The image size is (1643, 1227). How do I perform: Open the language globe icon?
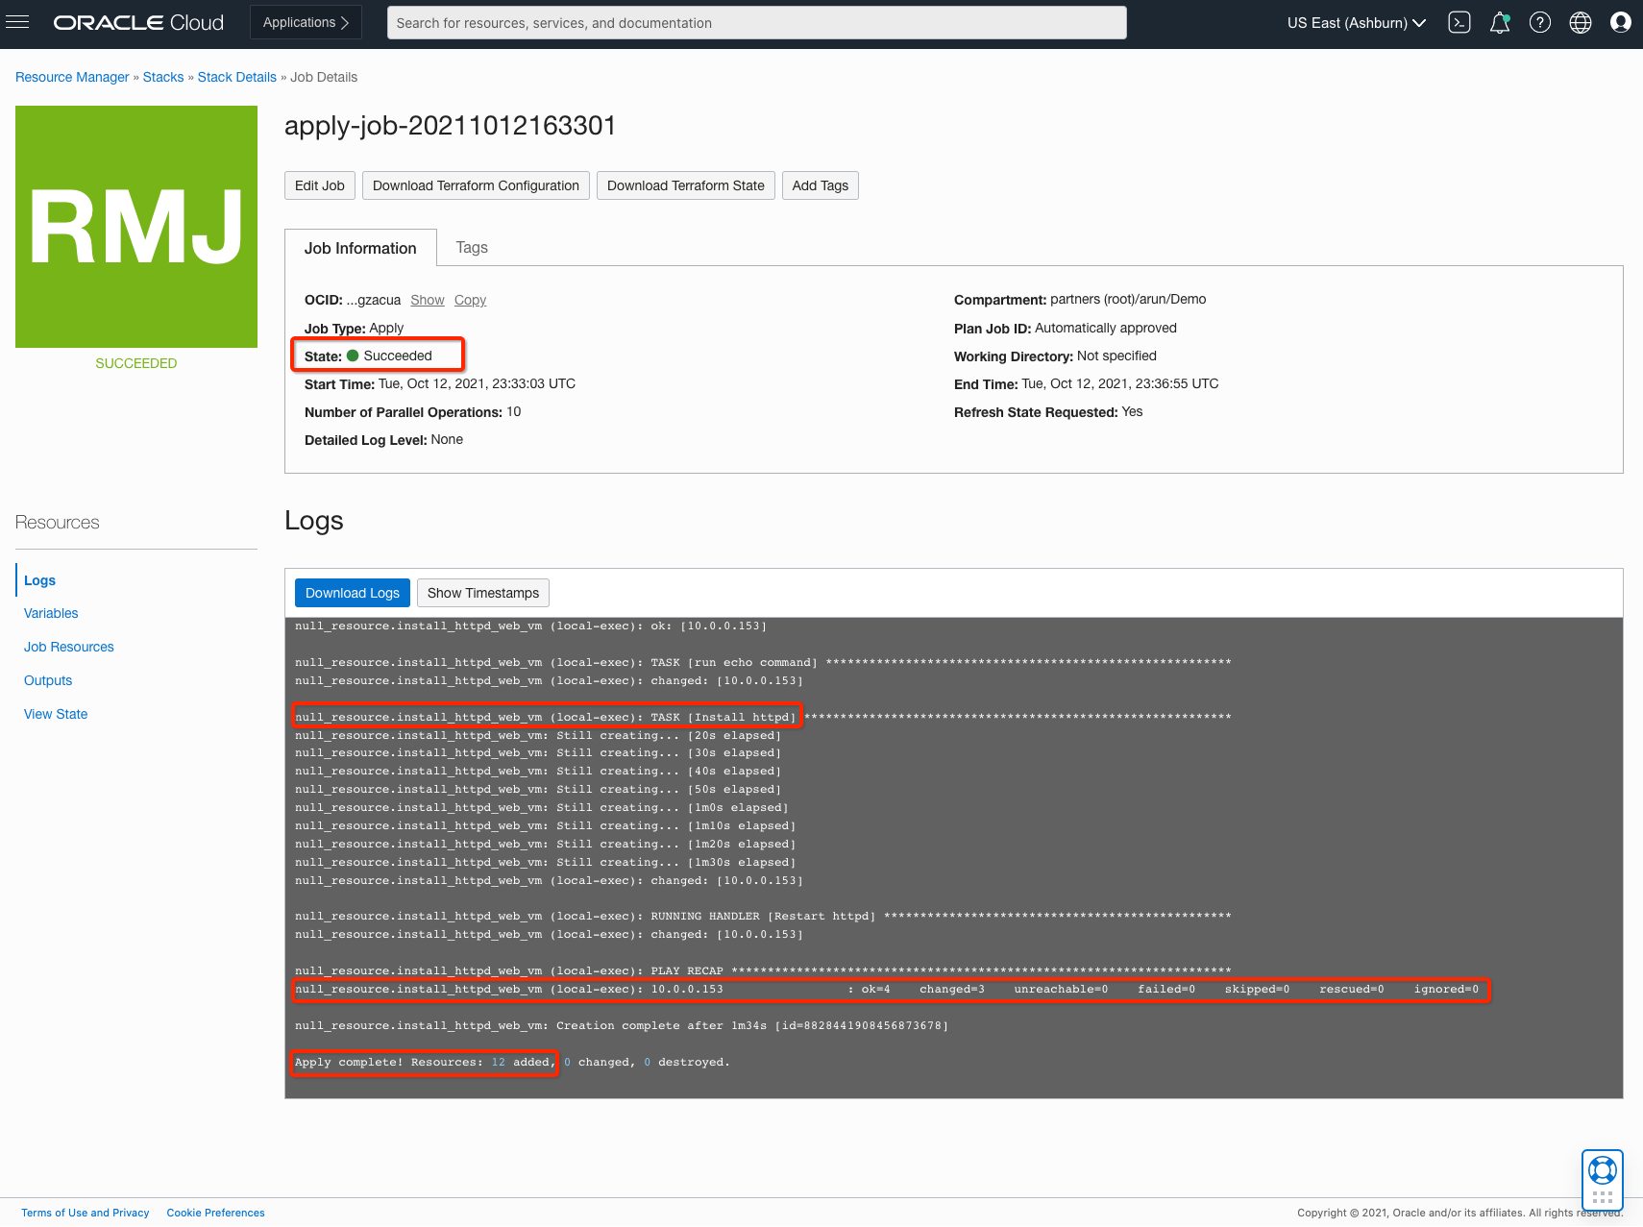pos(1580,22)
